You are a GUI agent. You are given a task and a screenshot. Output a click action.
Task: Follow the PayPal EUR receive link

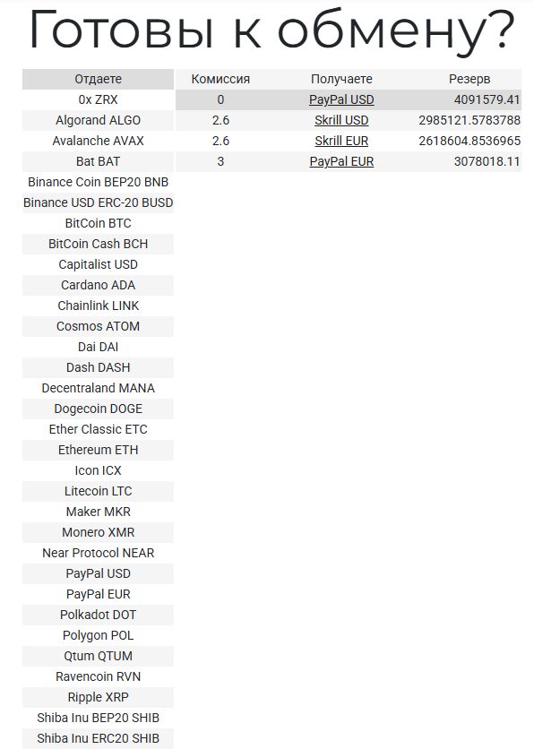coord(341,161)
